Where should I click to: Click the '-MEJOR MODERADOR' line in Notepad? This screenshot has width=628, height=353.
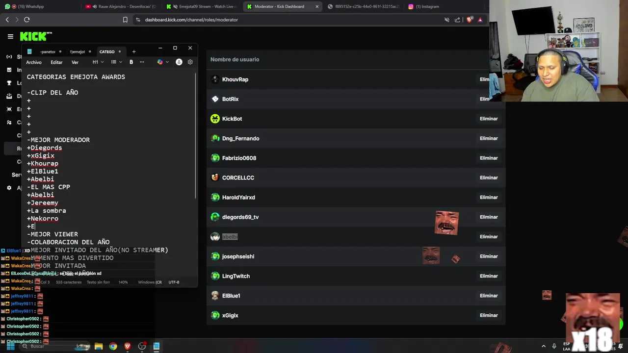[58, 140]
